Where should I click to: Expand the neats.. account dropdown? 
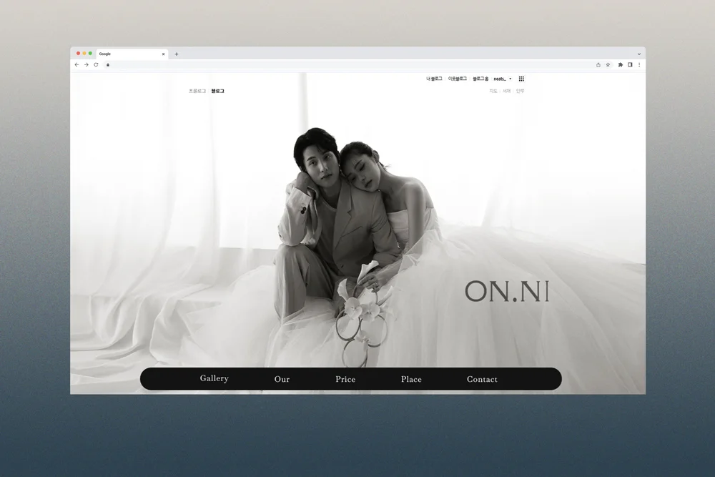coord(503,79)
